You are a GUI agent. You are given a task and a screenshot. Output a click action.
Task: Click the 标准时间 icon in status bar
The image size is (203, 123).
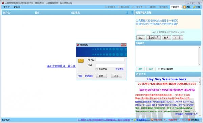point(152,120)
